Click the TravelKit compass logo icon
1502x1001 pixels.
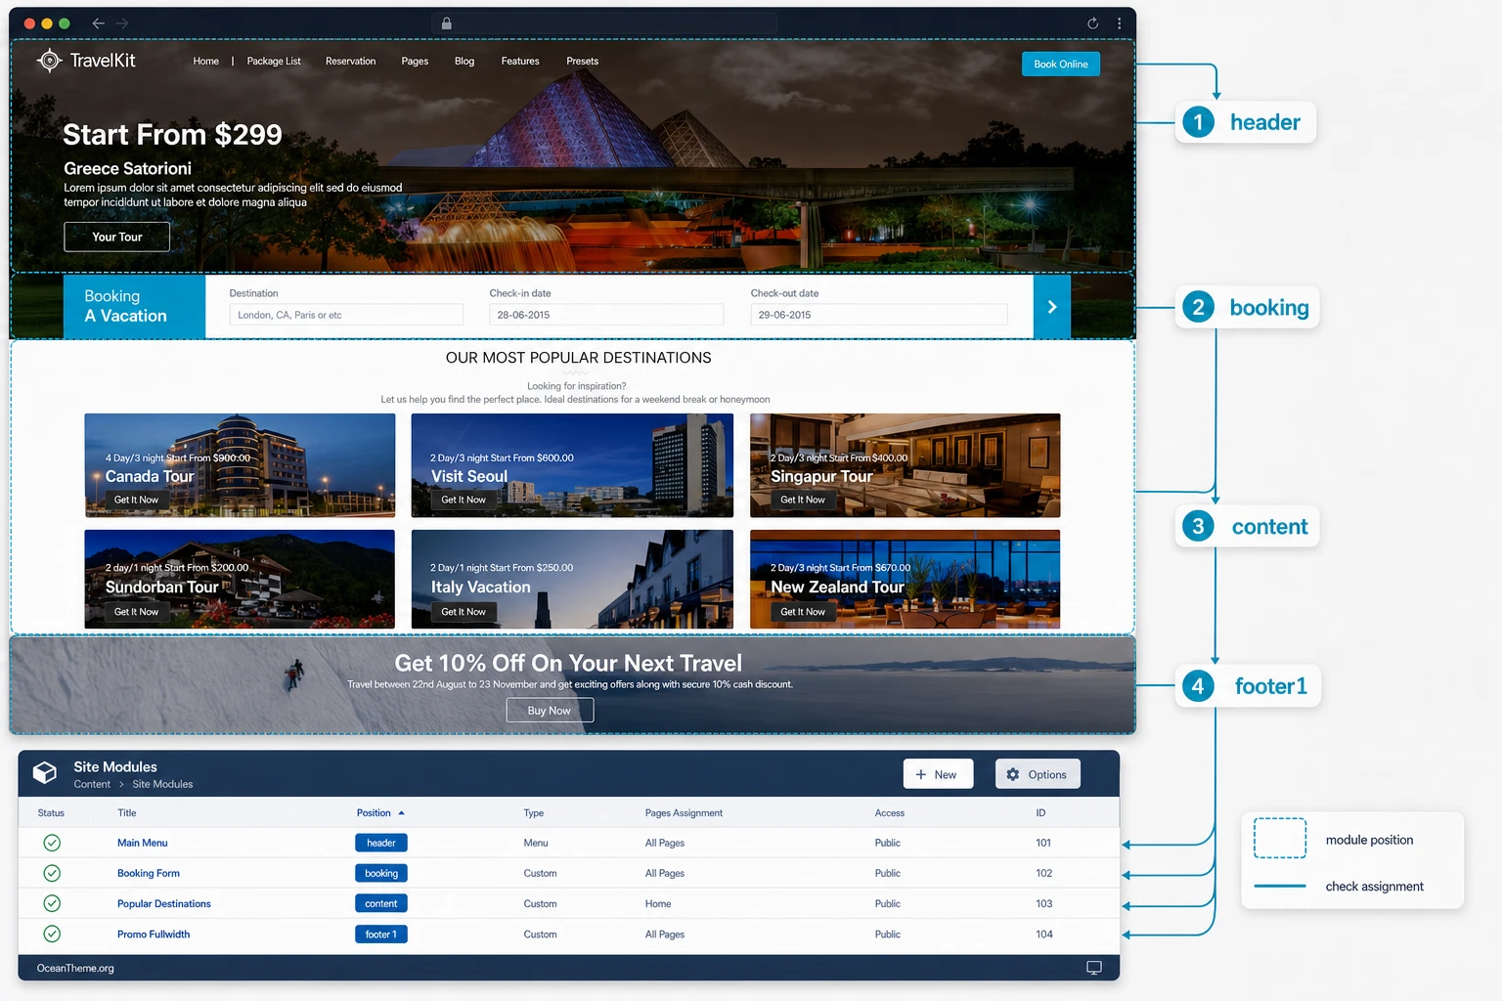[x=49, y=61]
